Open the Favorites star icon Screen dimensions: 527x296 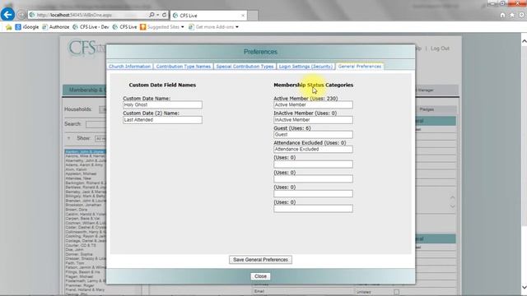coord(512,15)
